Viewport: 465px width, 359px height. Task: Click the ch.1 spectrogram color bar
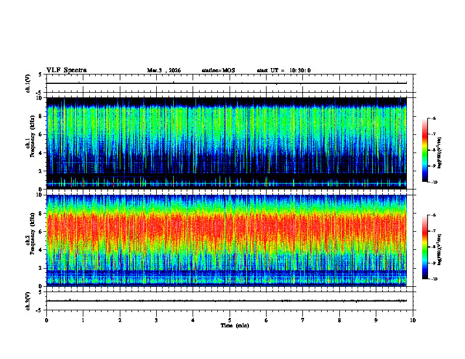point(424,150)
